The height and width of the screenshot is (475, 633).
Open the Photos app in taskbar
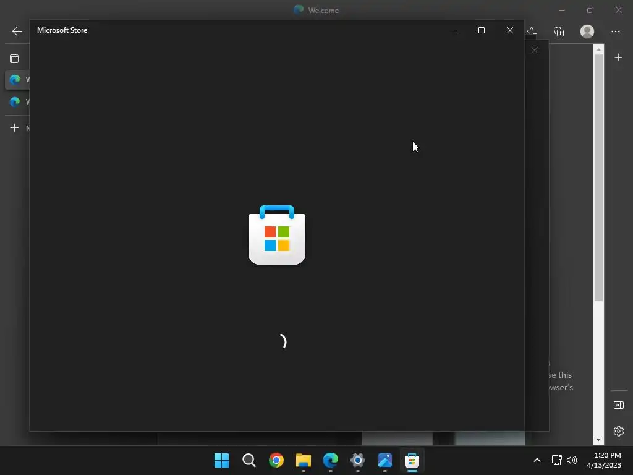[384, 460]
